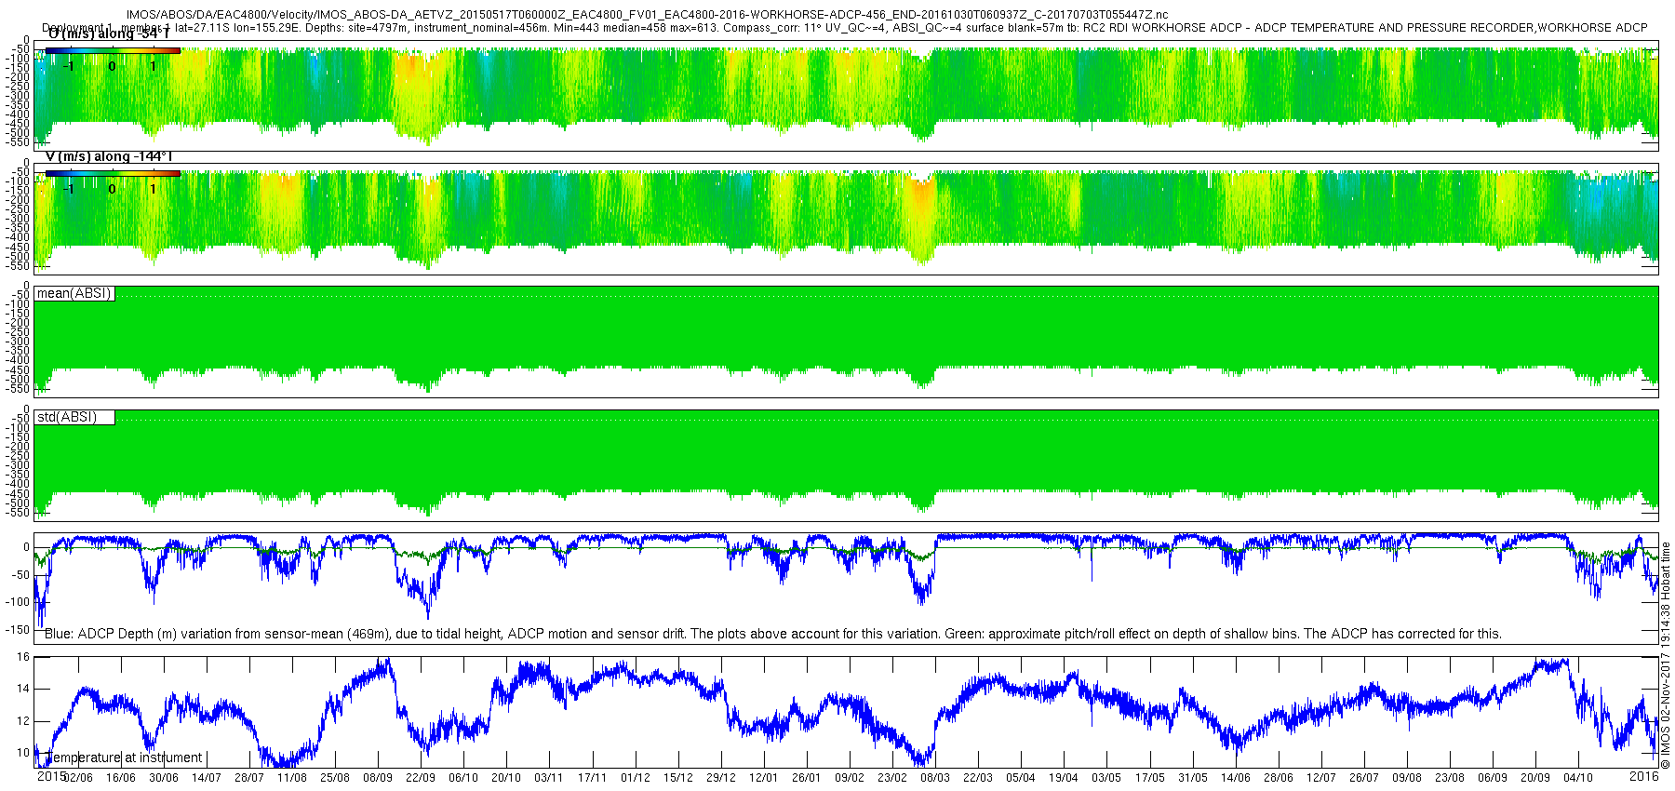The width and height of the screenshot is (1675, 791).
Task: Select the '28/06' date tick label
Action: point(1279,778)
